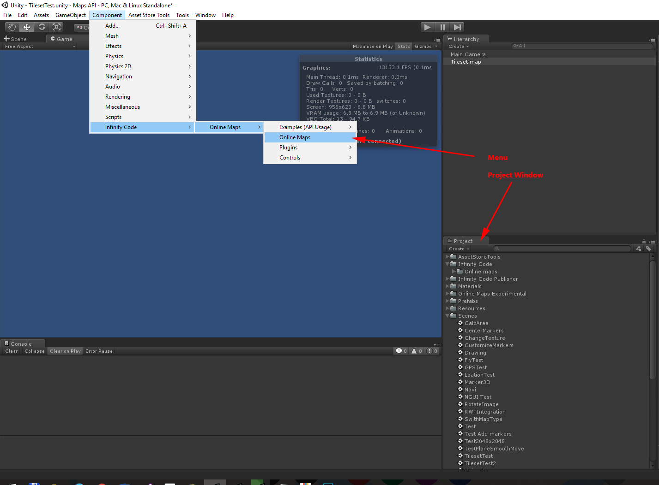
Task: Open the Plugins submenu
Action: coord(310,148)
